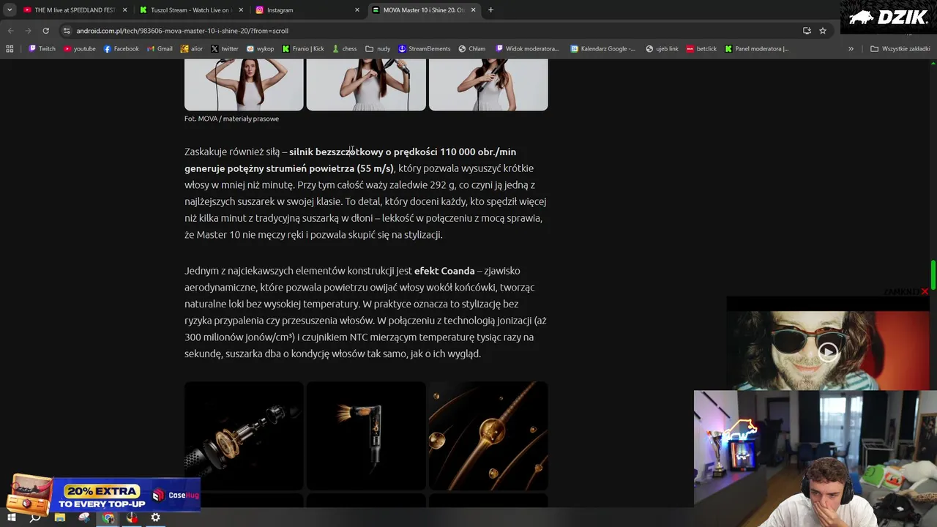
Task: Open the youtube bookmark
Action: click(80, 49)
